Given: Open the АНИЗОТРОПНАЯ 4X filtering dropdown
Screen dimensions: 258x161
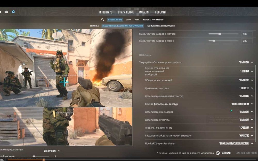Looking at the screenshot, I should pos(242,104).
